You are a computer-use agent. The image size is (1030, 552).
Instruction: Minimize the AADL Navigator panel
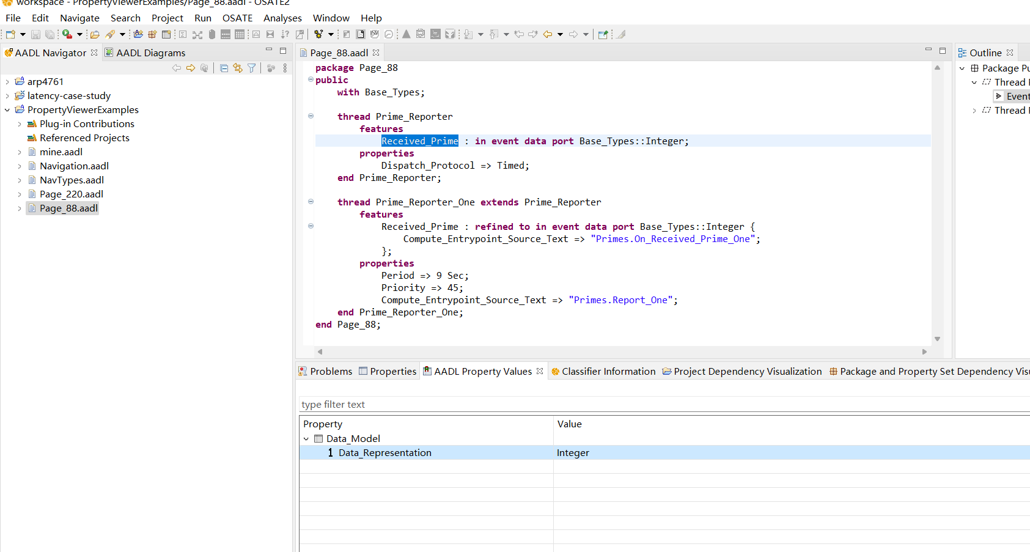click(269, 50)
